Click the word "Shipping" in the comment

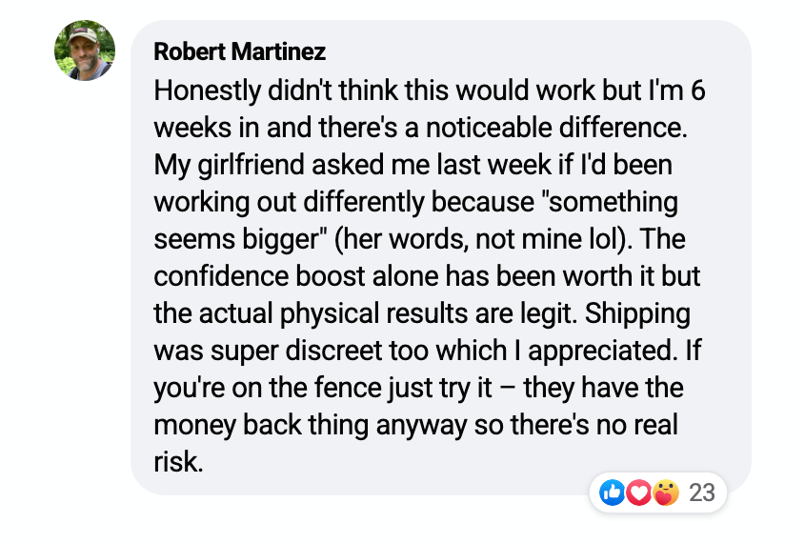[x=637, y=313]
